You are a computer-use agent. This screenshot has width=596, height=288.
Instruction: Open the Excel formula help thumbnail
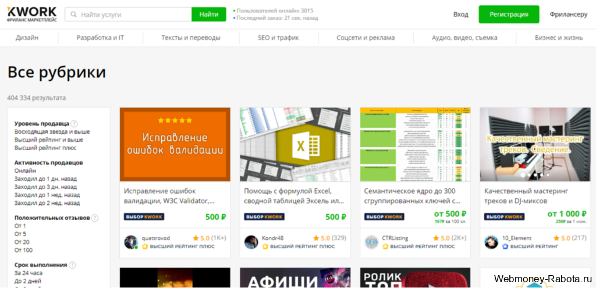[295, 144]
